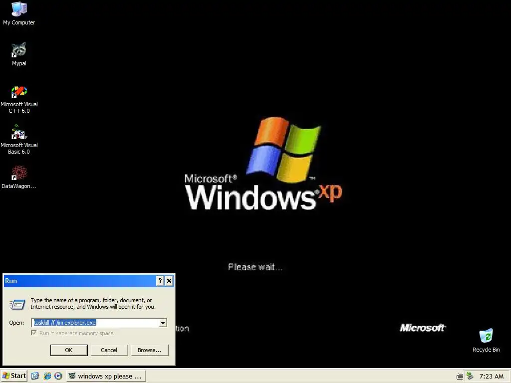Expand the Open combo box dropdown arrow

tap(163, 323)
